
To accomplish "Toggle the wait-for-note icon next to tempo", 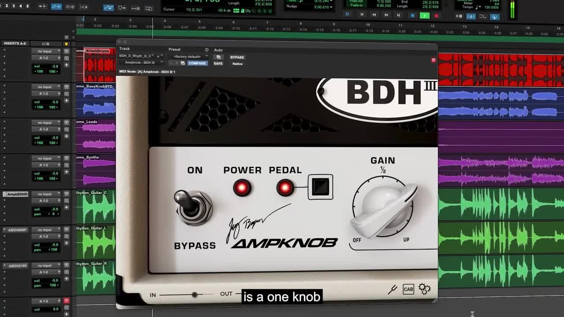I will click(x=459, y=16).
